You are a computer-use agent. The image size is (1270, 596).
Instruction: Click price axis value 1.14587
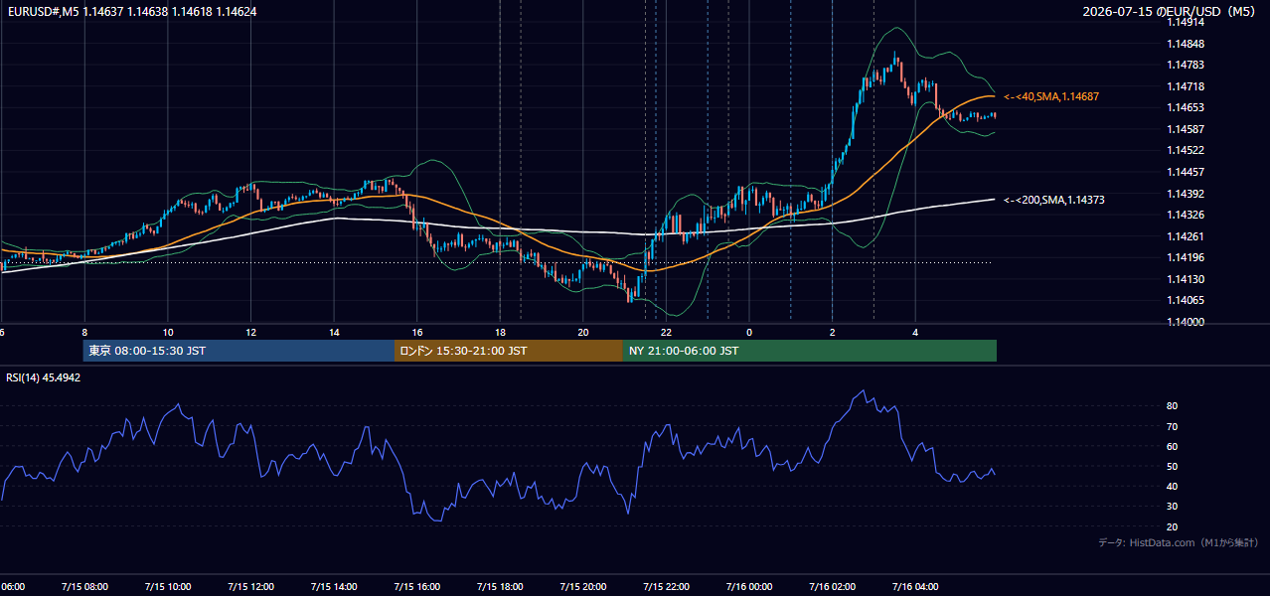coord(1185,129)
